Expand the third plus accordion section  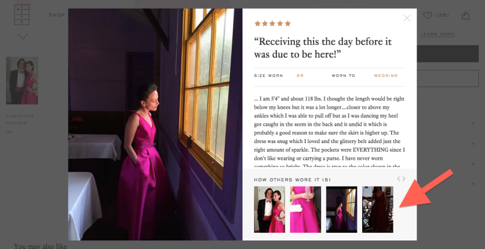click(473, 163)
